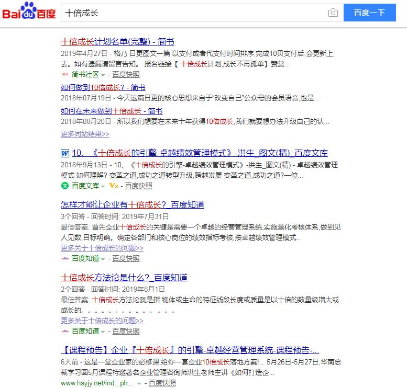Open 如何在未来做到十倍成长 - 简书 link
This screenshot has width=407, height=388.
coord(112,111)
